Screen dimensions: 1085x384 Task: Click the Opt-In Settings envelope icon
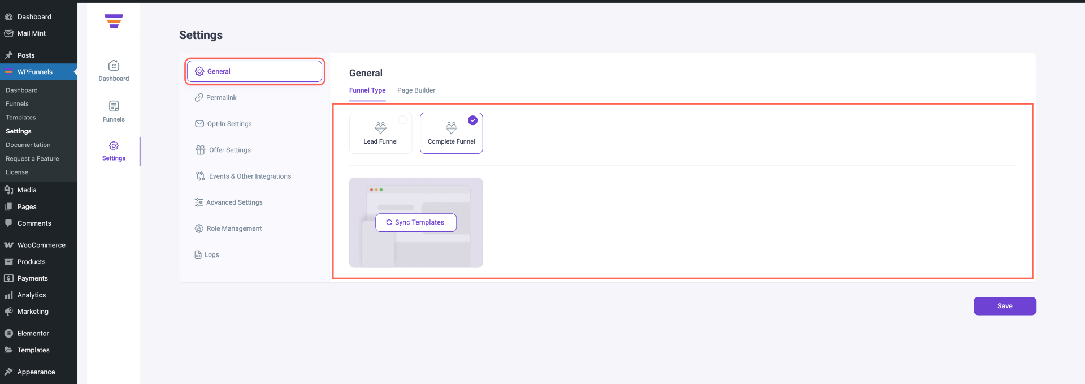[199, 124]
